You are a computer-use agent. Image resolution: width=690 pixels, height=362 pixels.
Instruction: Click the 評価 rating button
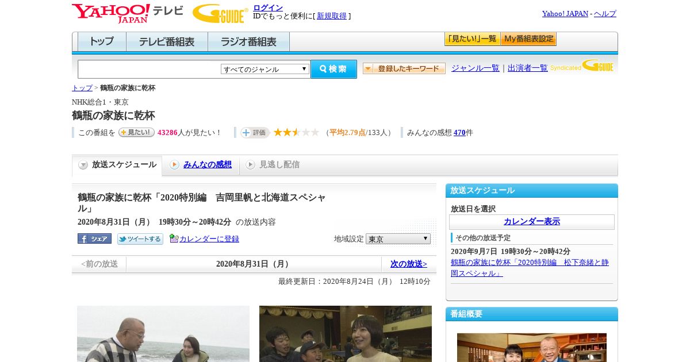(255, 133)
